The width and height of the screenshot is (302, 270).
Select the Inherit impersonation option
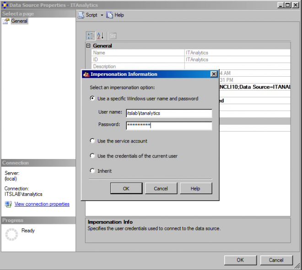click(x=92, y=170)
